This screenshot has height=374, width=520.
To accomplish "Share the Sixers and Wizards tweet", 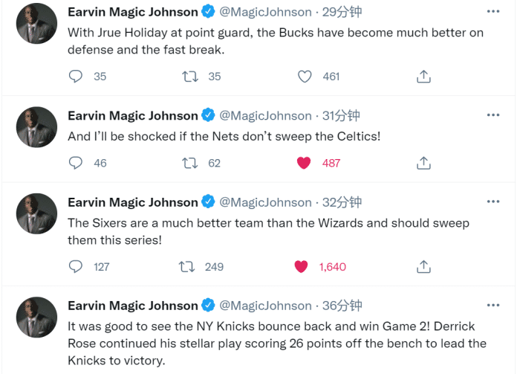I will click(x=423, y=266).
